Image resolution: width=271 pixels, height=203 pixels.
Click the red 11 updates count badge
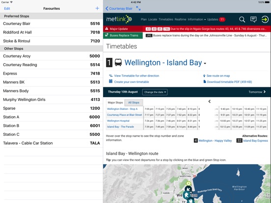pyautogui.click(x=222, y=19)
